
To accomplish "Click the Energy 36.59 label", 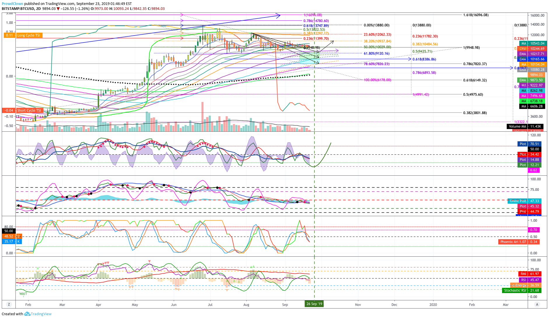I will tap(526, 285).
